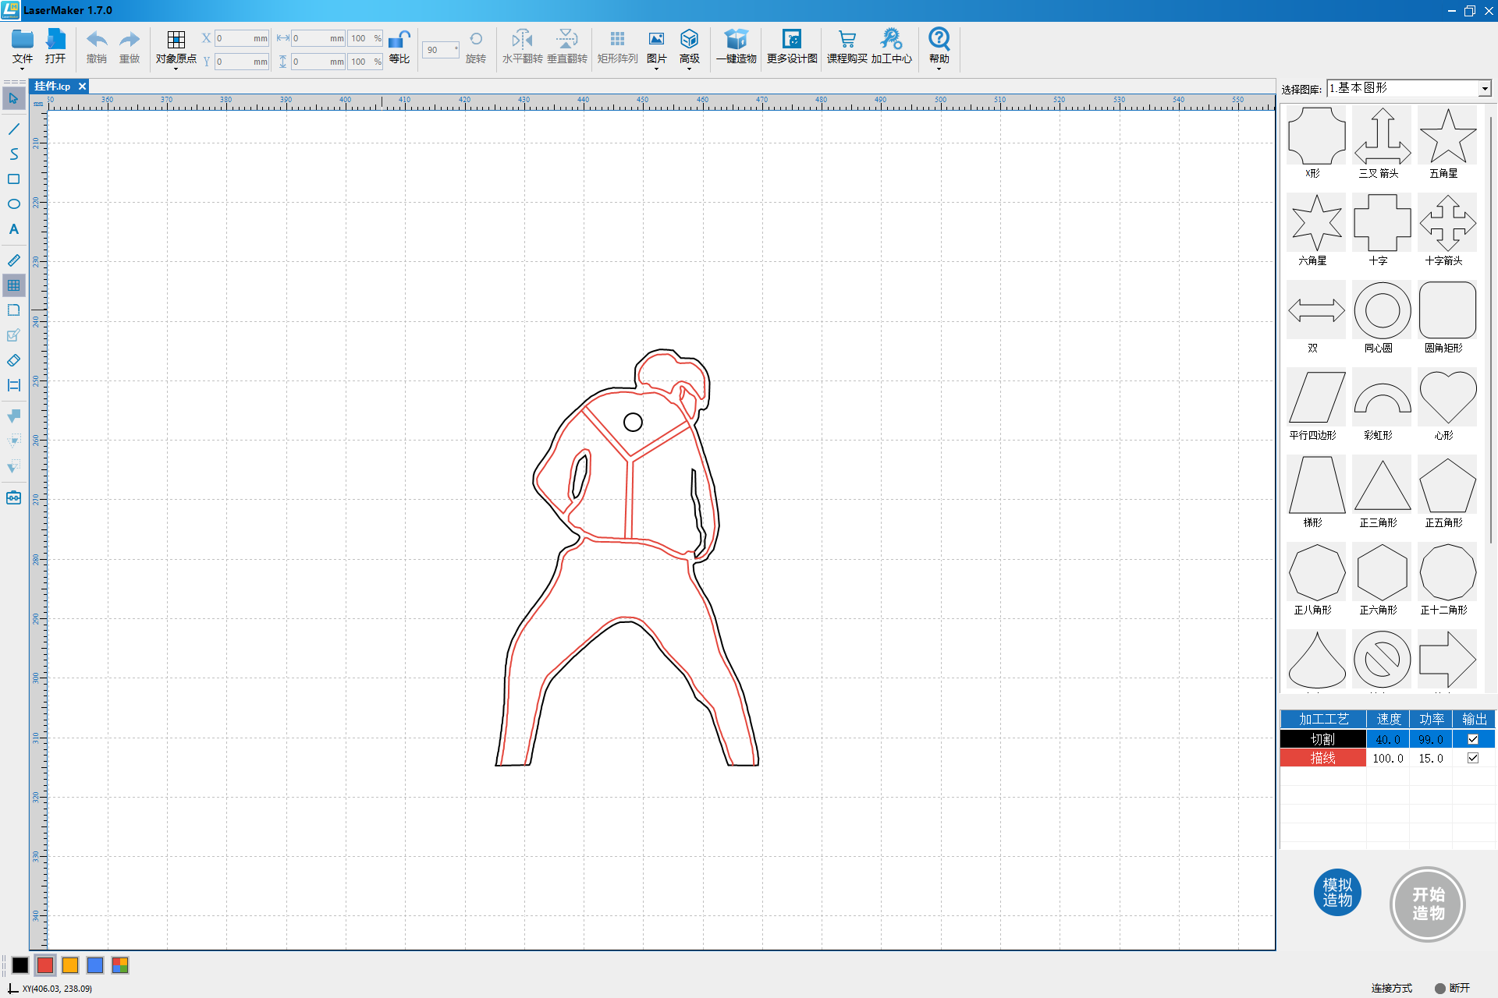The image size is (1498, 998).
Task: Click the 速度 speed column header
Action: point(1388,719)
